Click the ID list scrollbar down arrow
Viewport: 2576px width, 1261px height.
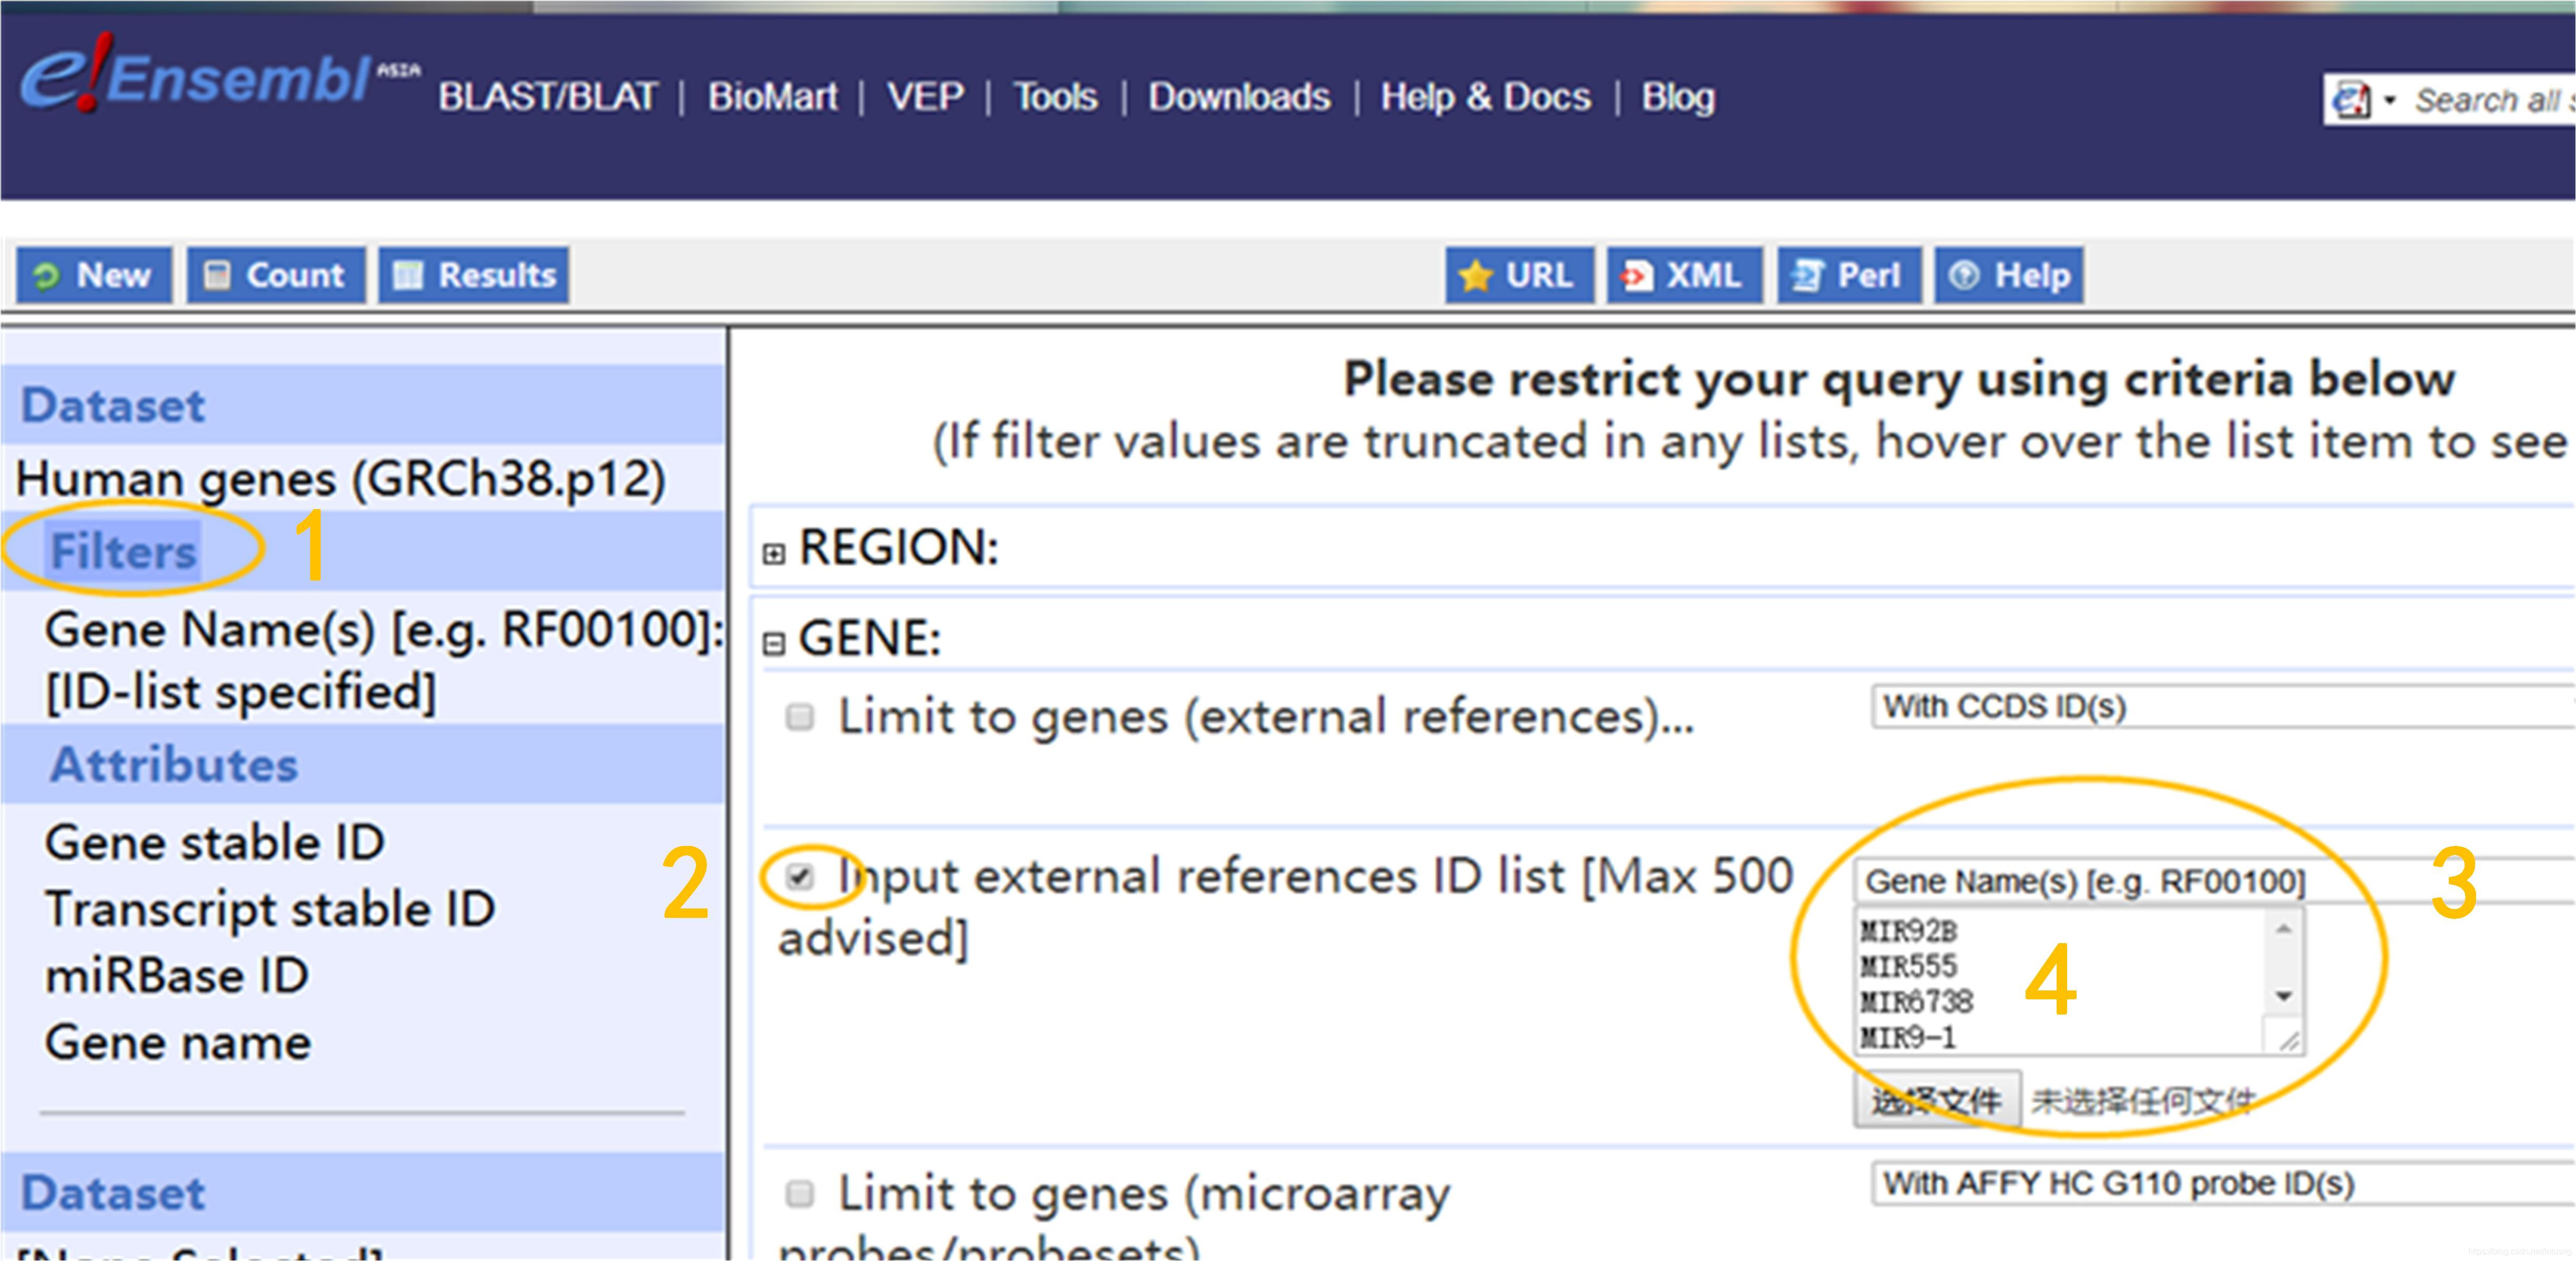coord(2283,996)
